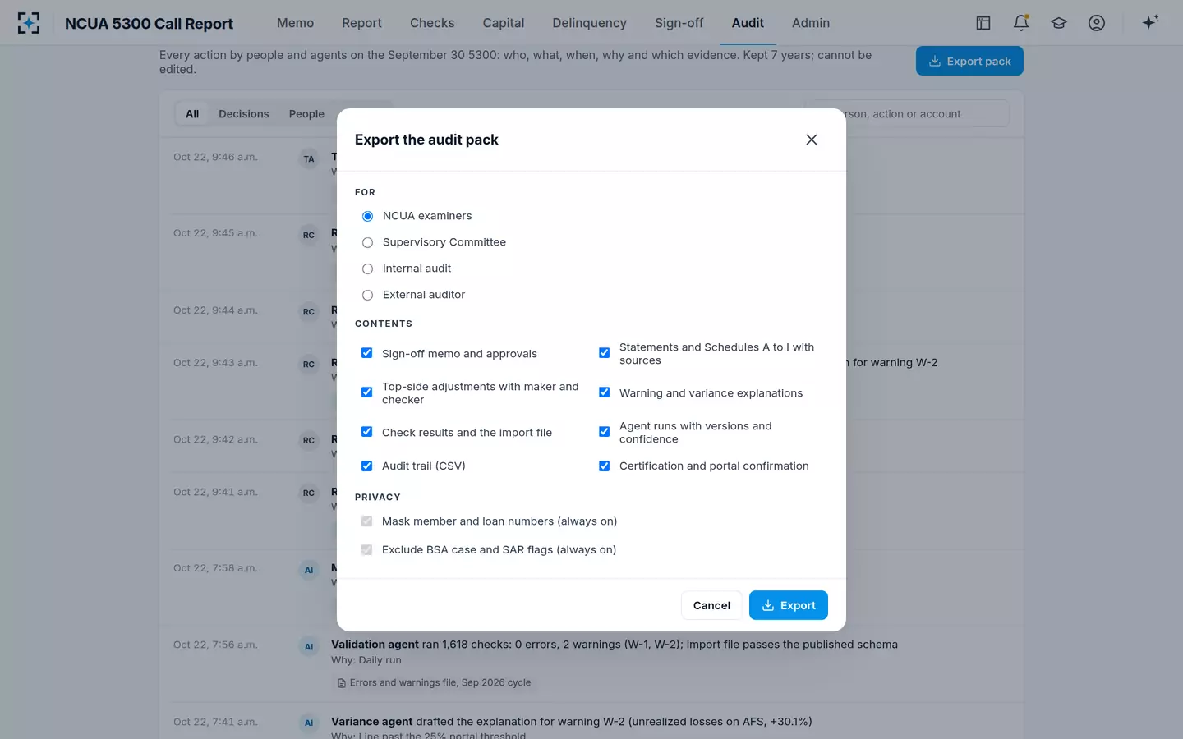
Task: Click the AI avatar on the 7:41 a.m. entry
Action: click(309, 723)
